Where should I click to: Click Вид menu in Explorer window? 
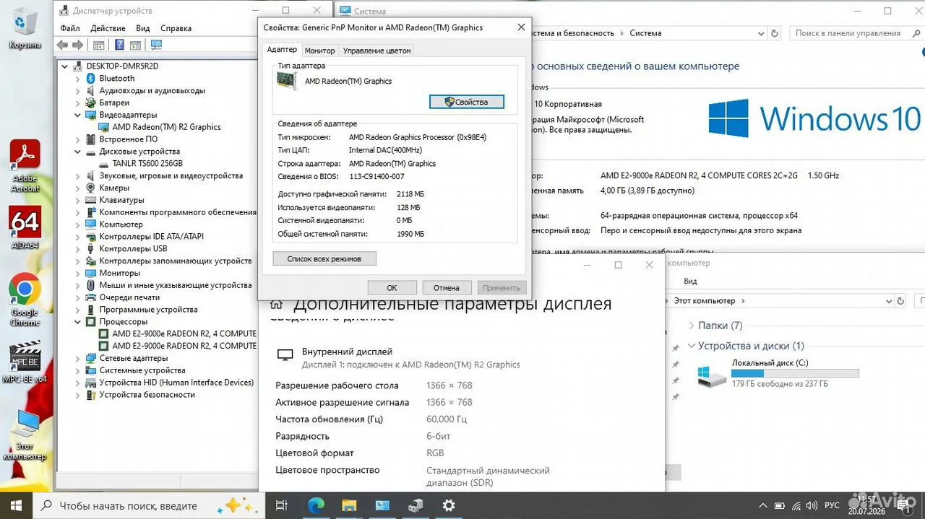(690, 282)
